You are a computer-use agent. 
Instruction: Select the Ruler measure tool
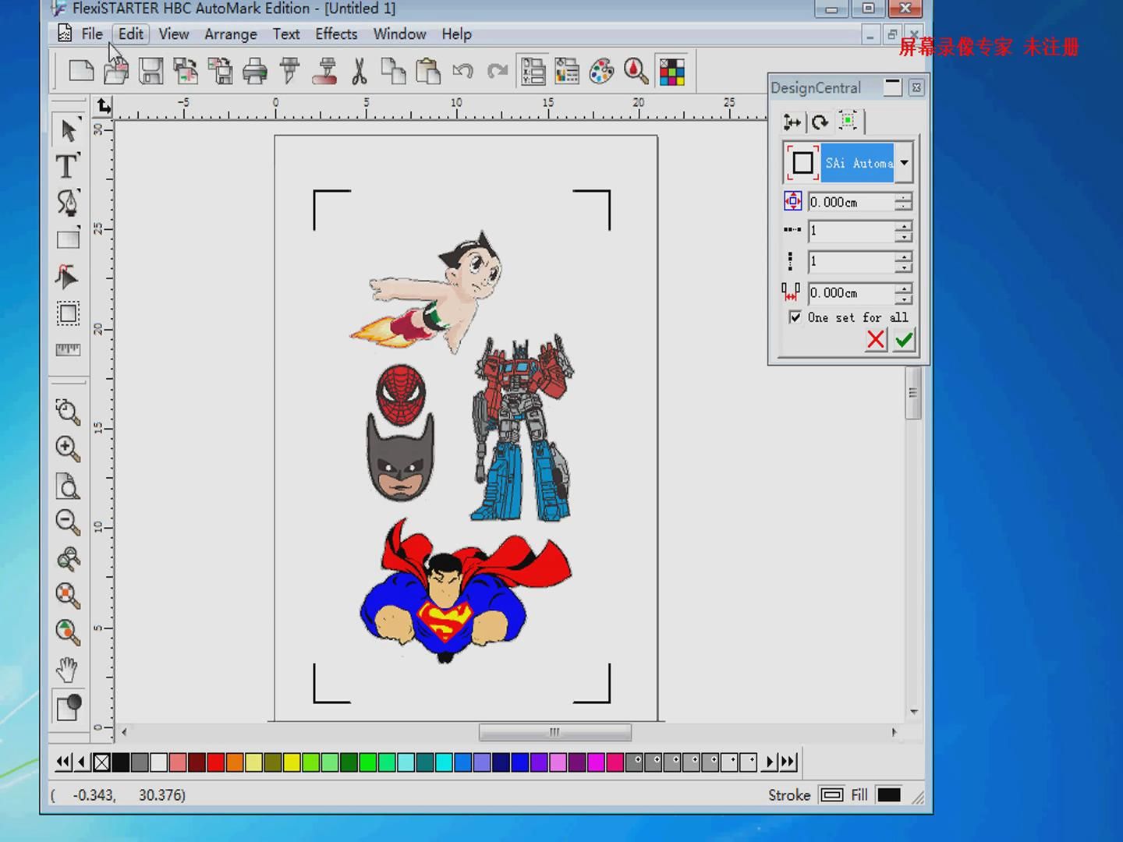tap(68, 349)
